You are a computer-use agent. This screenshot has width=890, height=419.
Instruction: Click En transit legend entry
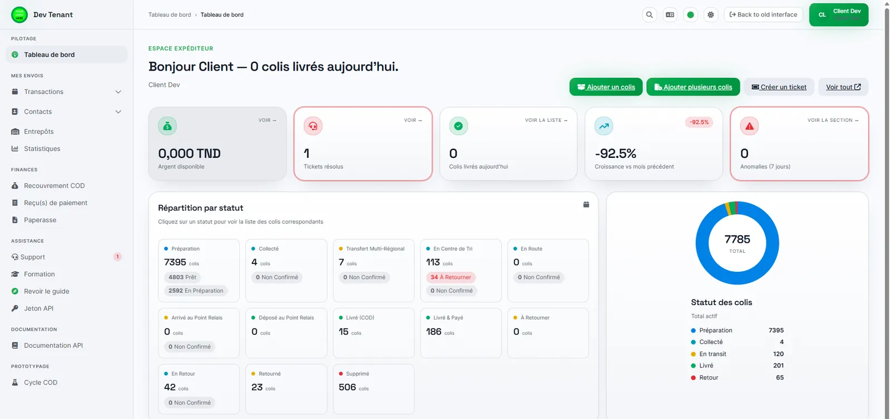[737, 354]
